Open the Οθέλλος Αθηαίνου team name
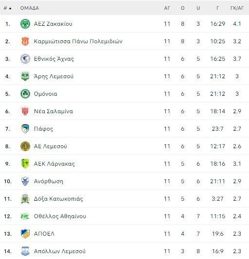This screenshot has height=259, width=249. click(60, 216)
